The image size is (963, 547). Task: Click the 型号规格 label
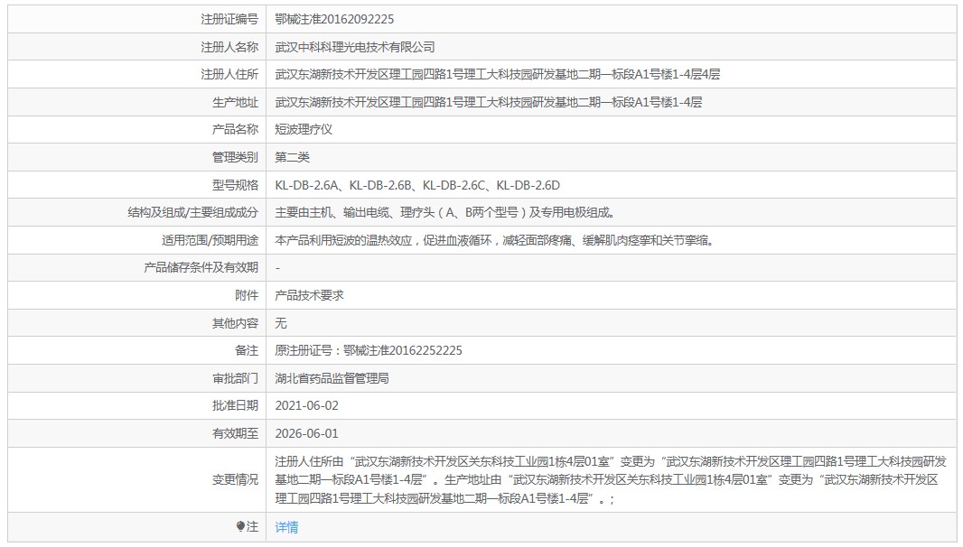pyautogui.click(x=235, y=185)
